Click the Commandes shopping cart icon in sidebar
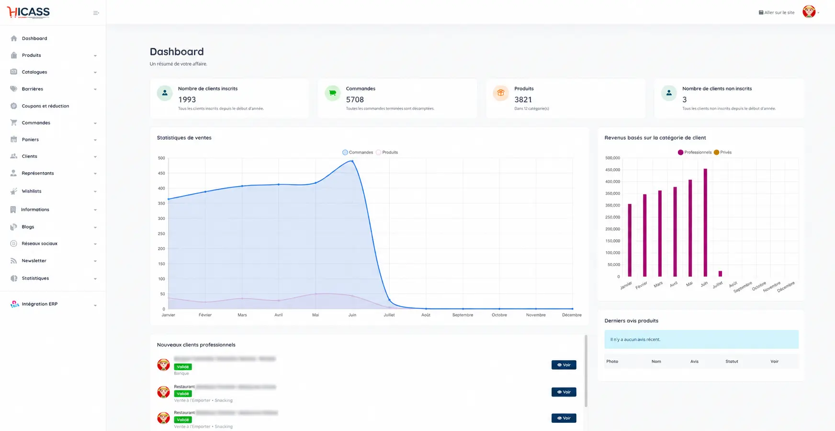Screen dimensions: 835x431 click(14, 122)
